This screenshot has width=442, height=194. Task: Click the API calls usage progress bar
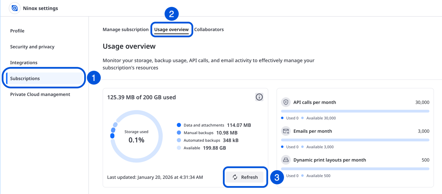(x=355, y=111)
